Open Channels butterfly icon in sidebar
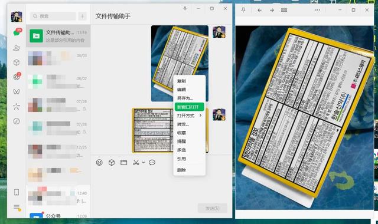The image size is (378, 224). click(17, 92)
